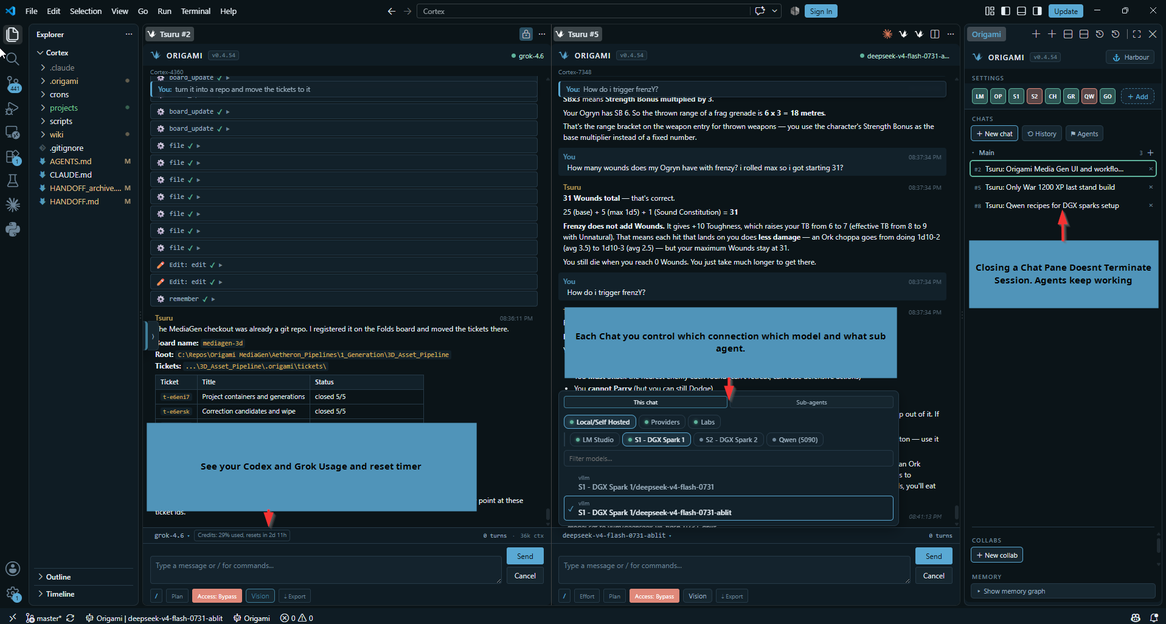Maximize the Origami side panel
Screen dimensions: 1166x624
point(1137,34)
